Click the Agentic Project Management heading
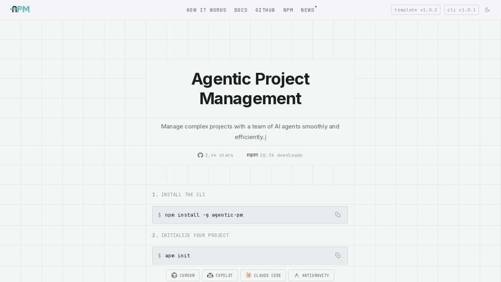501x282 pixels. pos(250,88)
